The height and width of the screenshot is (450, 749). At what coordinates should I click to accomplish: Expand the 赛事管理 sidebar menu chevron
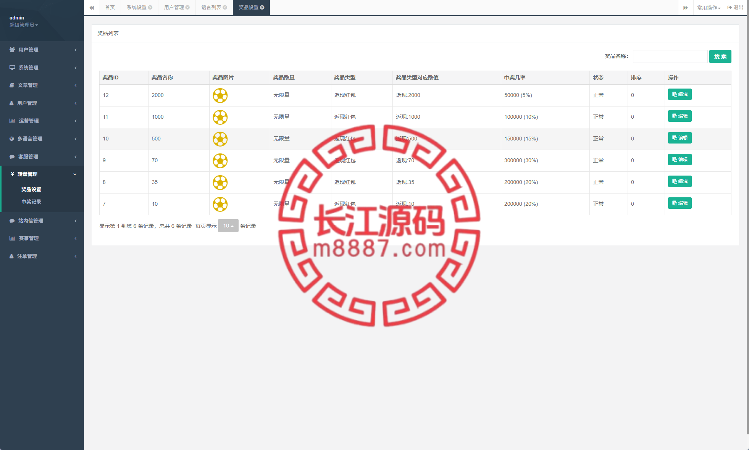point(76,239)
